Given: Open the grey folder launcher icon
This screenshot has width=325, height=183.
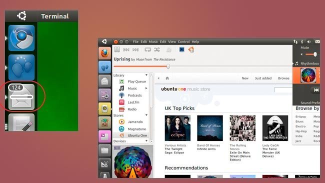Looking at the screenshot, I should point(104,150).
